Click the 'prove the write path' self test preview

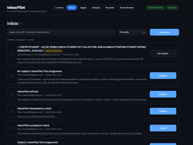(x=82, y=100)
